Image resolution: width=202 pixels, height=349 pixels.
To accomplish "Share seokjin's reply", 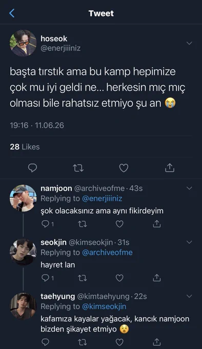I will coord(157,278).
